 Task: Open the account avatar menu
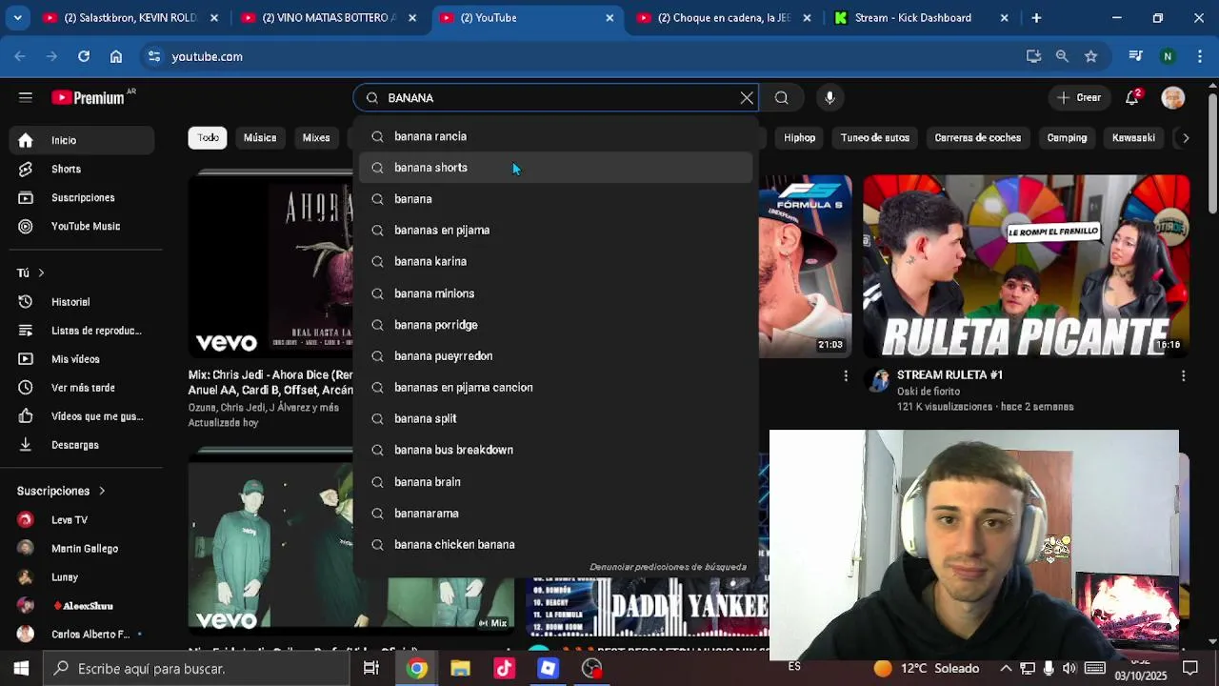click(1173, 97)
